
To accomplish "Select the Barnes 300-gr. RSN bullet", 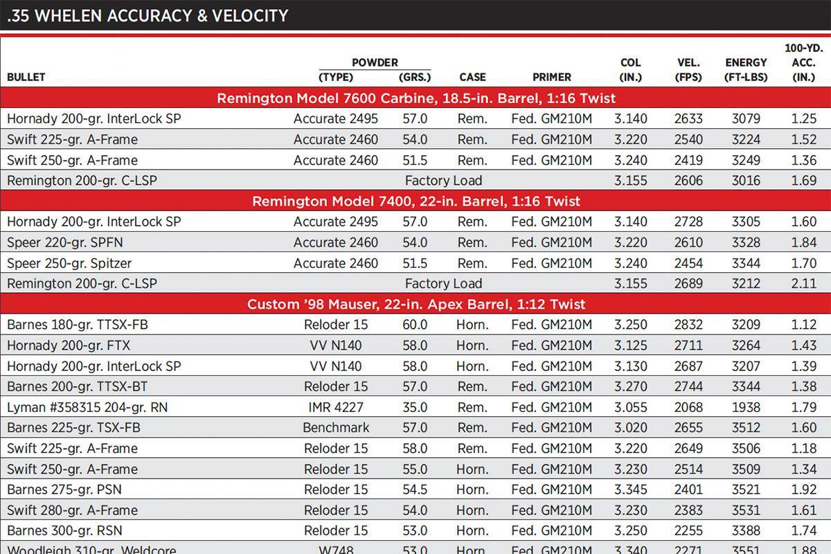I will point(64,530).
